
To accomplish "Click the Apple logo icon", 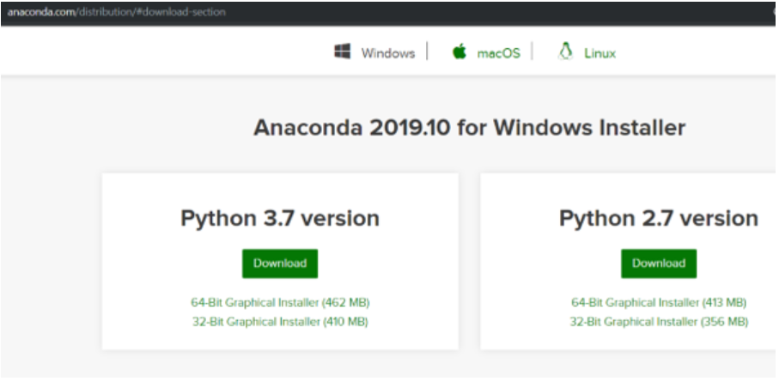I will [x=459, y=51].
